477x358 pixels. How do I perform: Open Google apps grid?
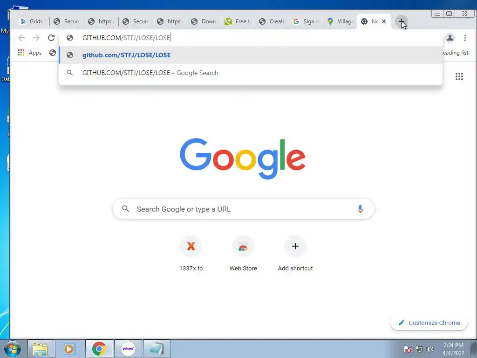459,76
